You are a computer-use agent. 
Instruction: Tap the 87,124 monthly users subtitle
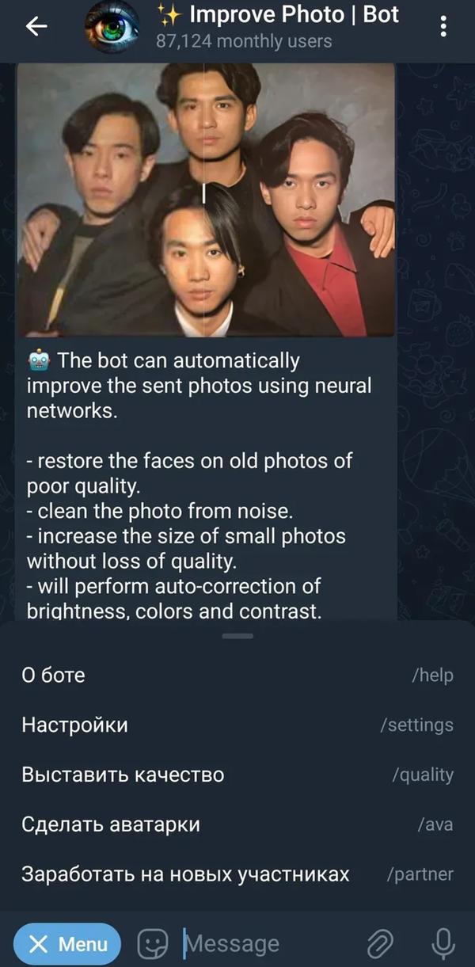tap(244, 41)
